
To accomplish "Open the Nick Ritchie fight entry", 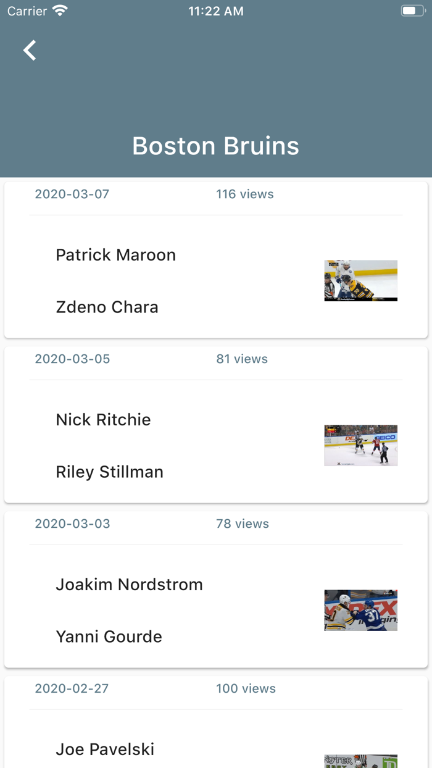I will pos(103,420).
